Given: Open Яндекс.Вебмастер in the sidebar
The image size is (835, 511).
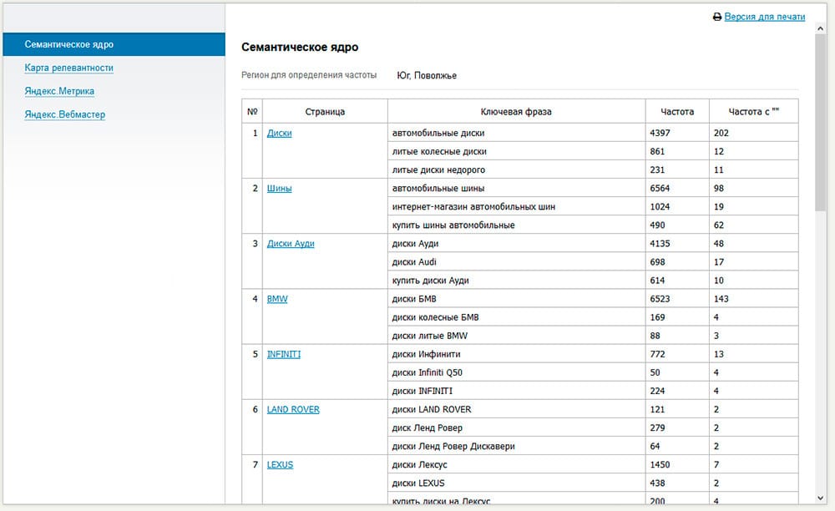Looking at the screenshot, I should click(65, 114).
